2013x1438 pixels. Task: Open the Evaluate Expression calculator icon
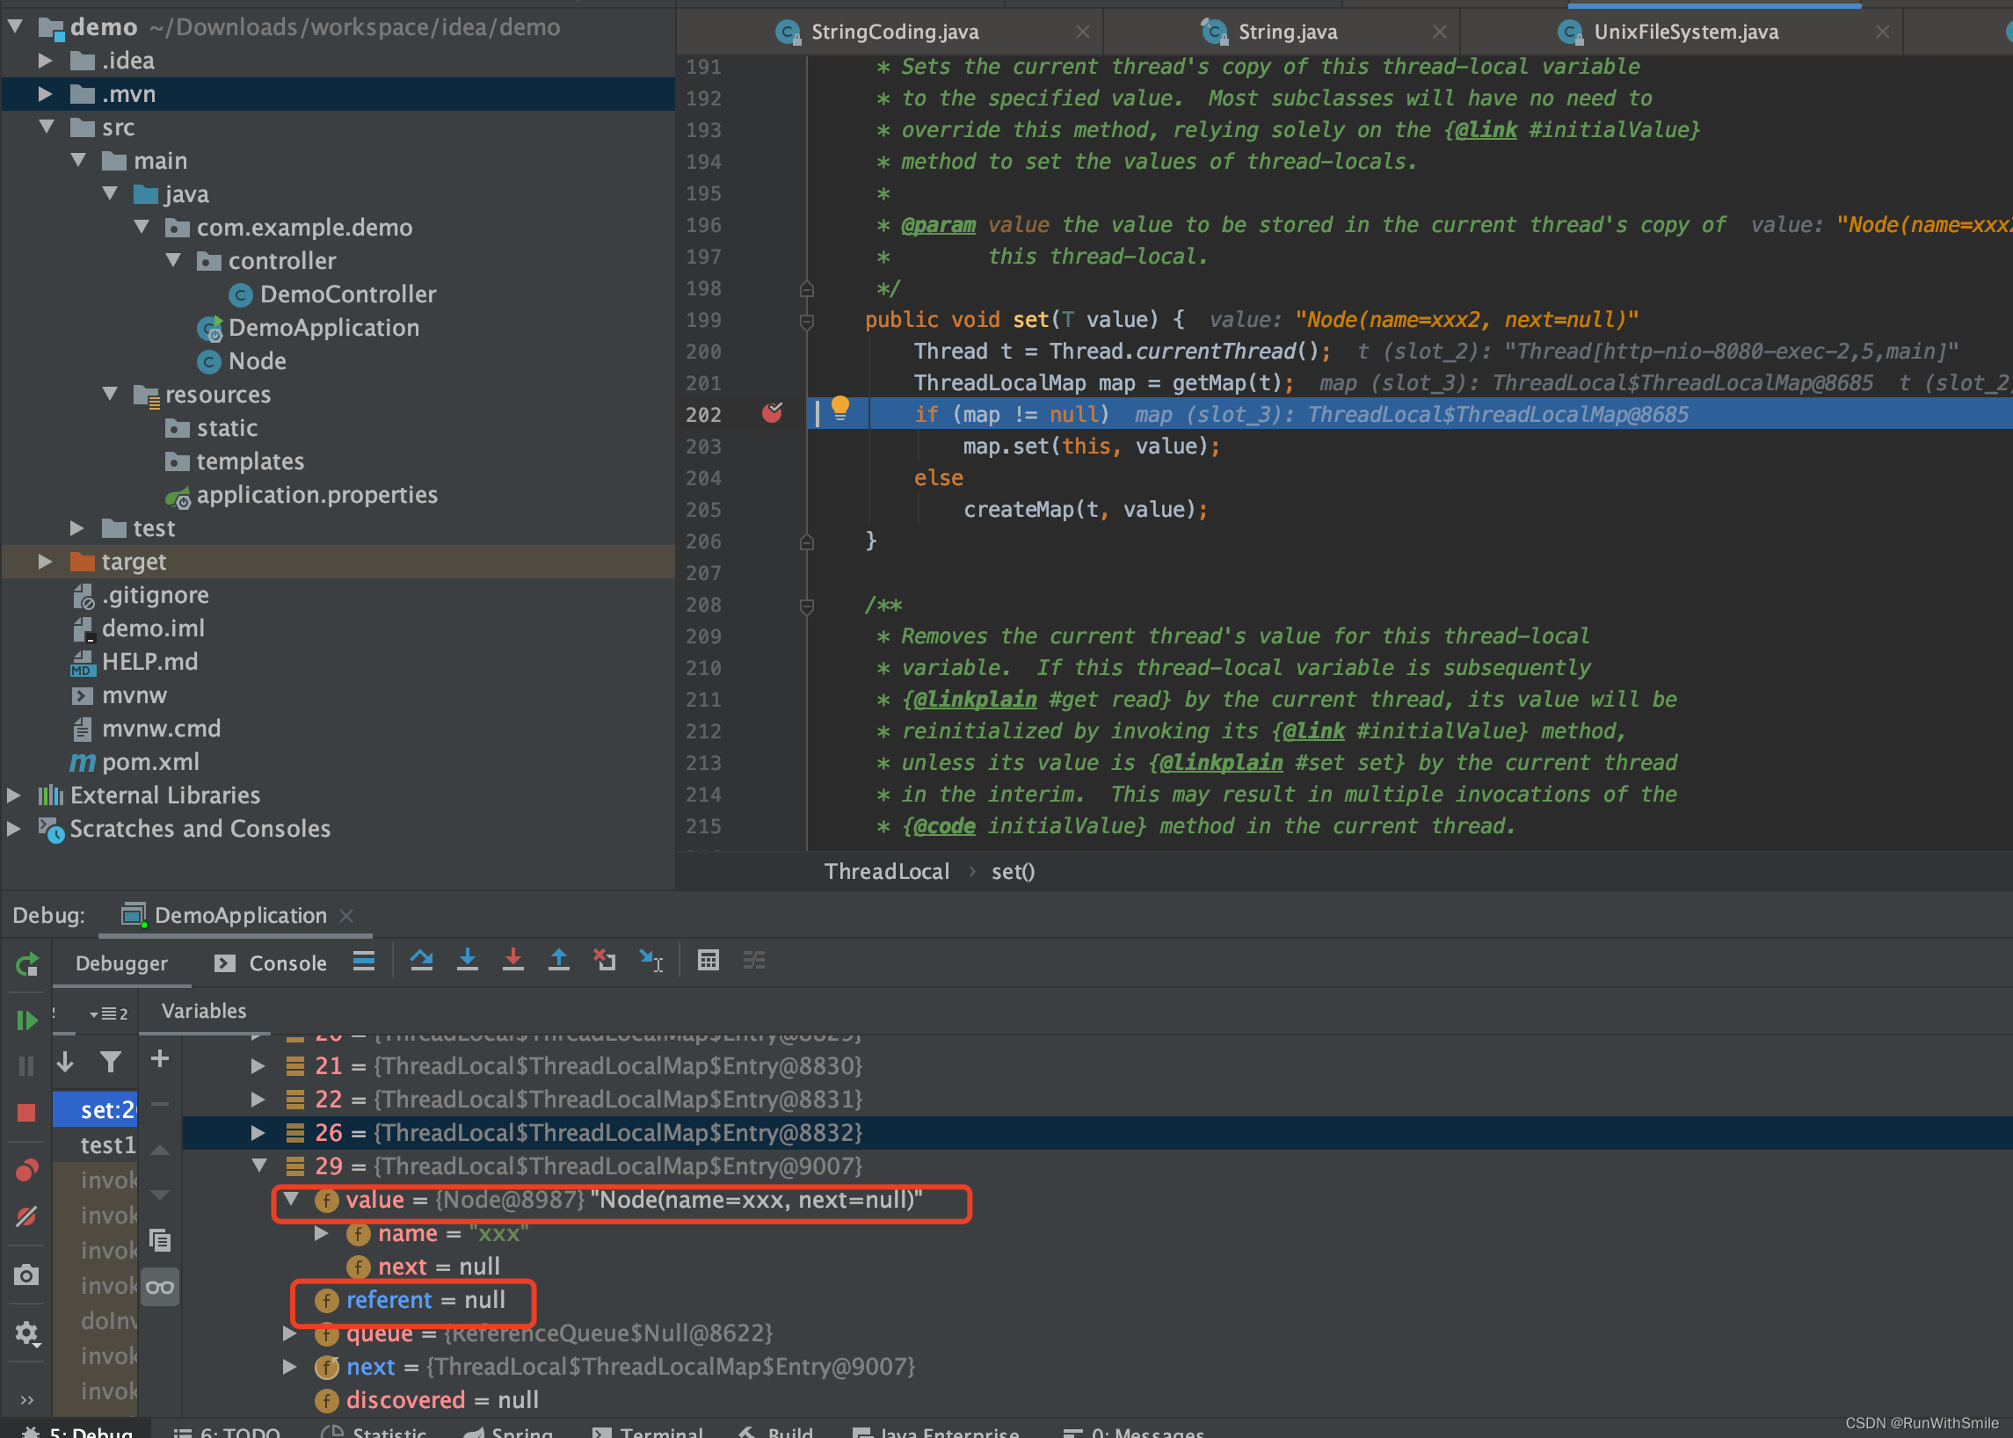click(x=708, y=961)
